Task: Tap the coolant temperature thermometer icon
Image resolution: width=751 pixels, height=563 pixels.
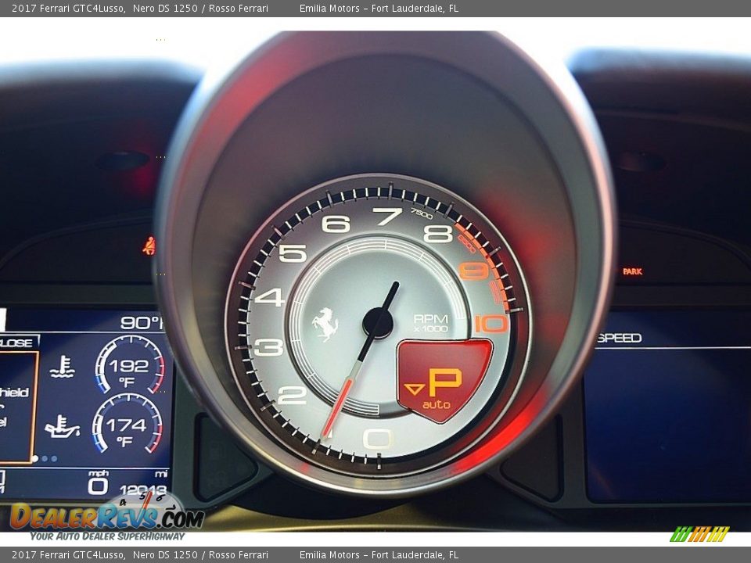Action: click(x=62, y=366)
